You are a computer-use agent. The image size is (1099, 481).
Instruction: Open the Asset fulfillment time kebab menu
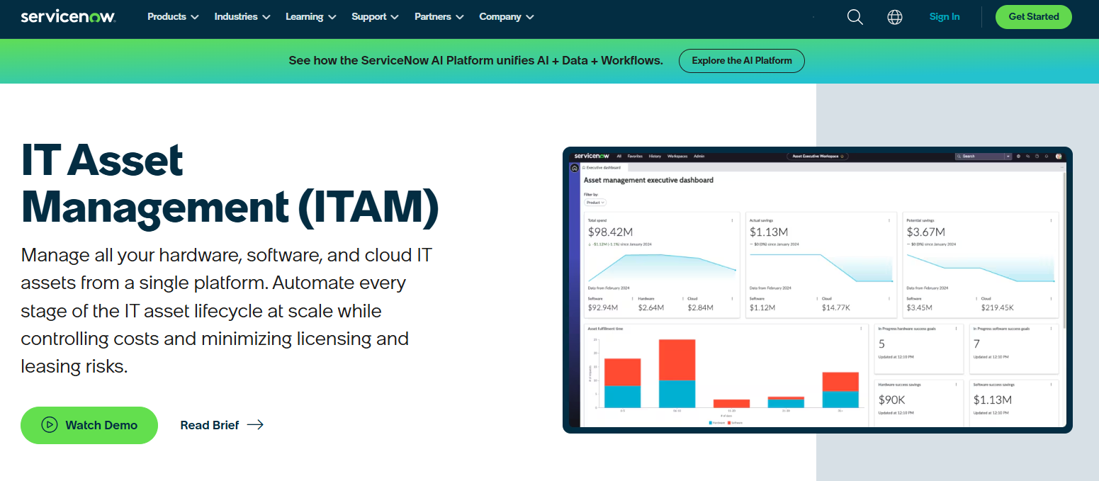click(x=861, y=329)
